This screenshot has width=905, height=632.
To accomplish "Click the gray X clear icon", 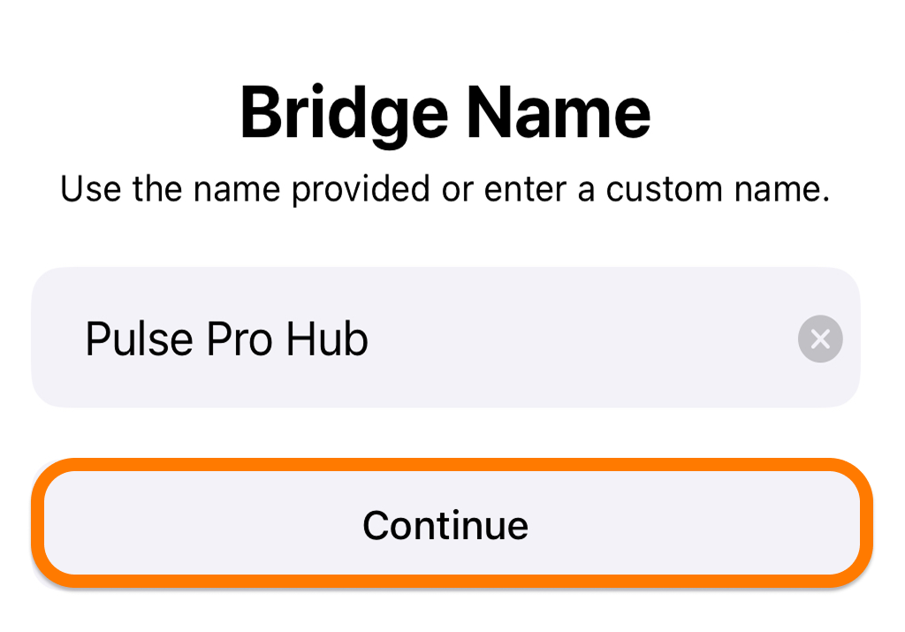I will click(x=820, y=339).
